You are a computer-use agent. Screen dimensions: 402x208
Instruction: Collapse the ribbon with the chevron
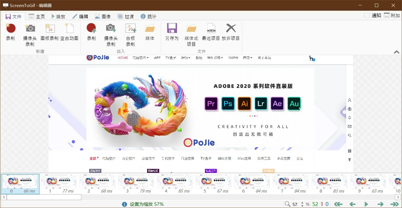click(x=397, y=52)
